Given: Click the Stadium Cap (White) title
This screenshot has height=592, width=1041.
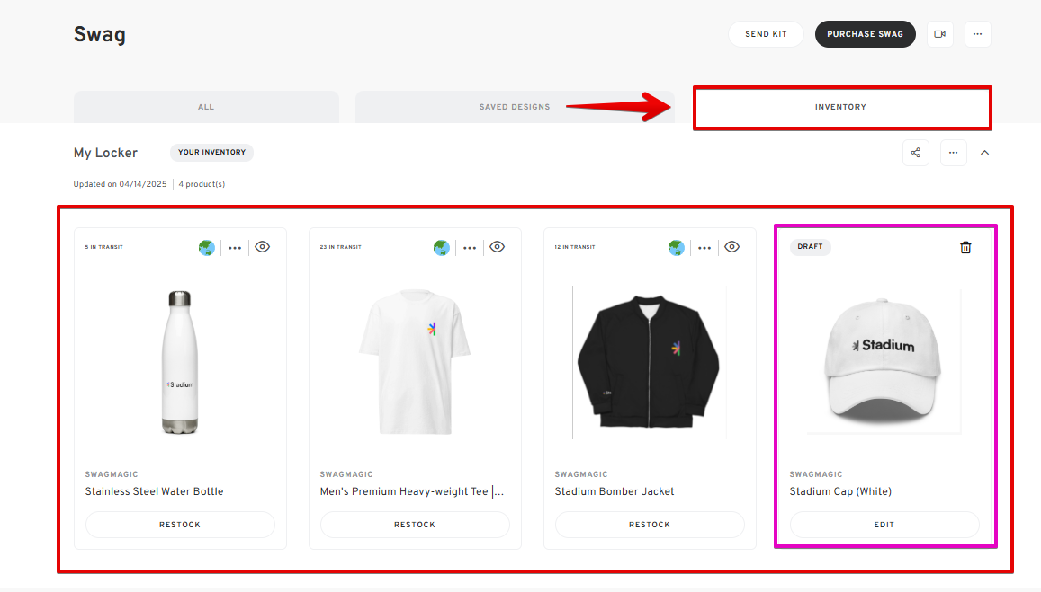Looking at the screenshot, I should (840, 491).
